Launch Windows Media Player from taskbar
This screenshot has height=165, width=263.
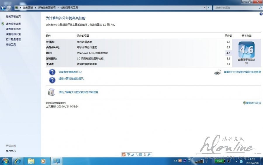(x=44, y=161)
